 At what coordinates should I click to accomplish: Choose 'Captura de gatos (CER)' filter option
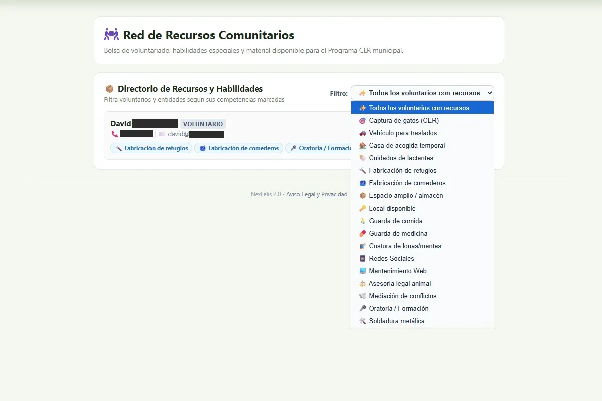(422, 120)
